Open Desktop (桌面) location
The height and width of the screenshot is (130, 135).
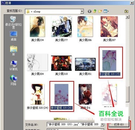coord(13,36)
